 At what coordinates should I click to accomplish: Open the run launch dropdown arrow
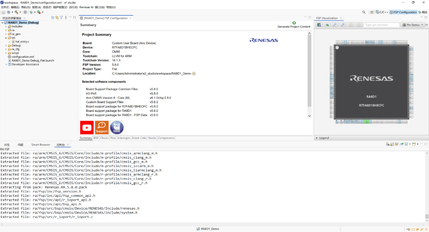tap(43, 12)
